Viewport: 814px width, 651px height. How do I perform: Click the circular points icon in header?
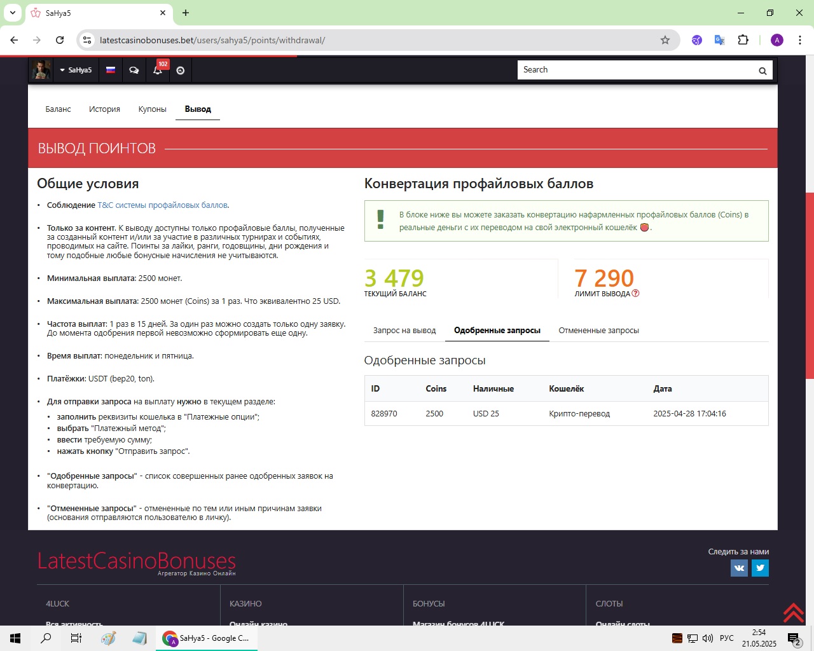pyautogui.click(x=181, y=71)
